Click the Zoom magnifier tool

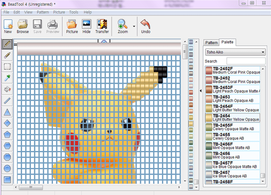point(123,26)
